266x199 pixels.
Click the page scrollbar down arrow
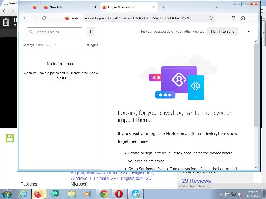point(256,168)
